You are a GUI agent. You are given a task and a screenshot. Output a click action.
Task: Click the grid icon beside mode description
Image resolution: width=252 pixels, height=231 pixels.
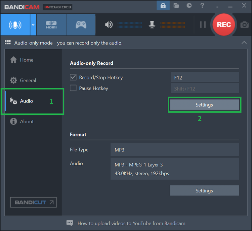8,43
